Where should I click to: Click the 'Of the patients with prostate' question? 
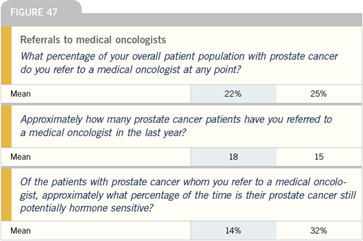[188, 195]
